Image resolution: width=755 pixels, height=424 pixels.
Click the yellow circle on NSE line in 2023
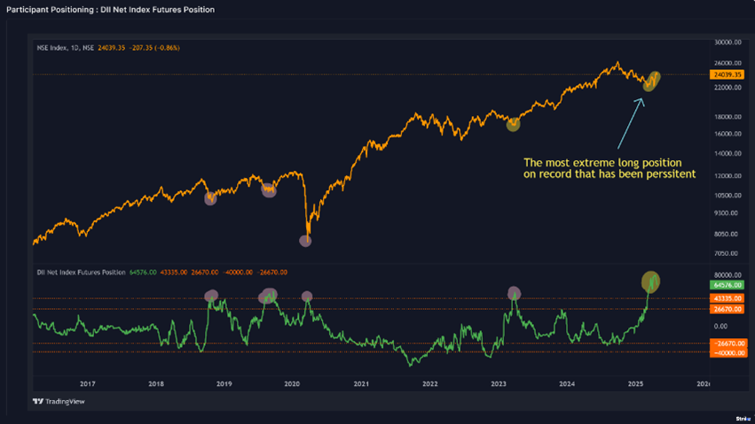point(513,126)
